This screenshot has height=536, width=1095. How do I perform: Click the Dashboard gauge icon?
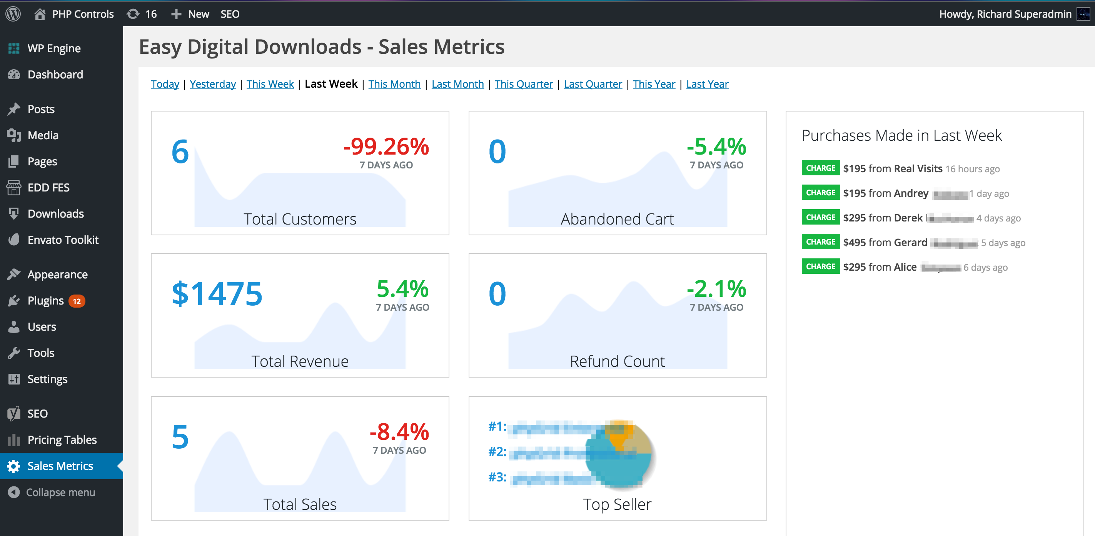point(14,74)
